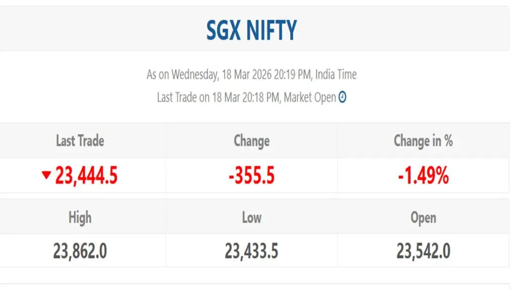Click the '20:19 PM' time in the header
The image size is (516, 290).
292,75
